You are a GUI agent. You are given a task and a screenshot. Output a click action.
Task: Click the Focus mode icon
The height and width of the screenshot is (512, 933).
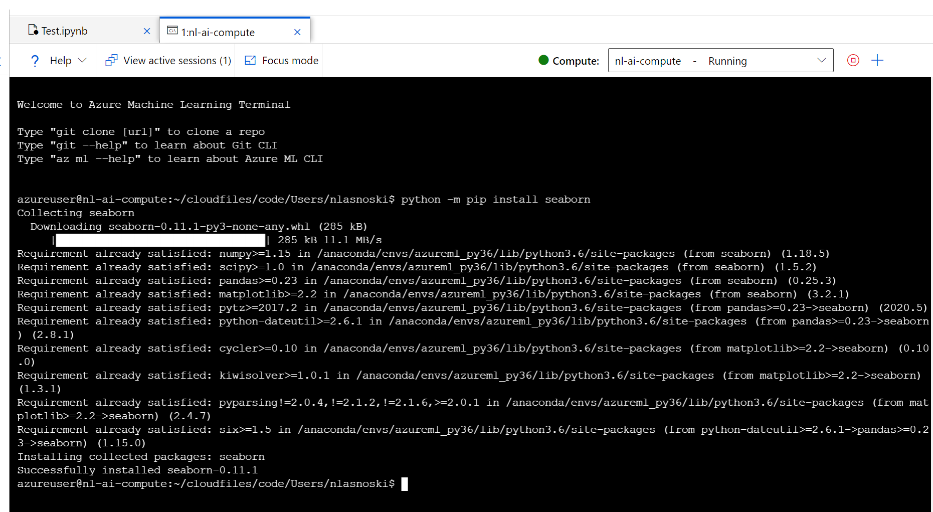point(250,61)
